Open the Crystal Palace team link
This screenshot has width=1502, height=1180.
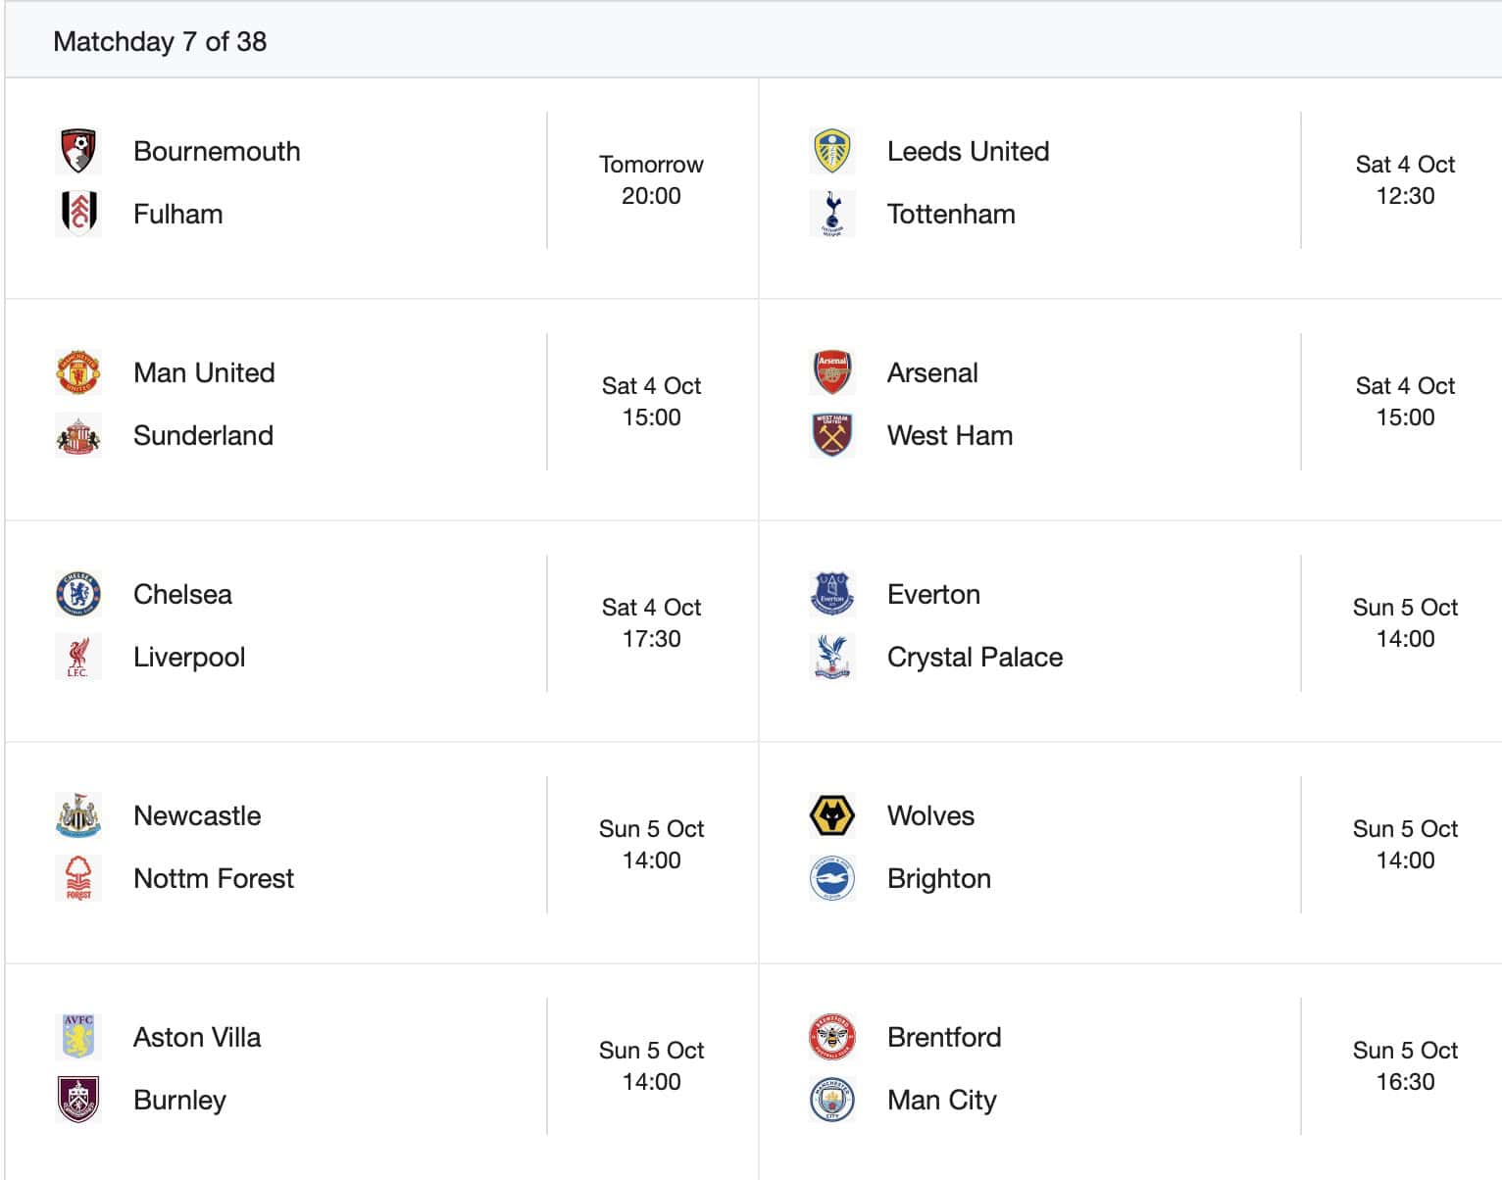pos(974,657)
